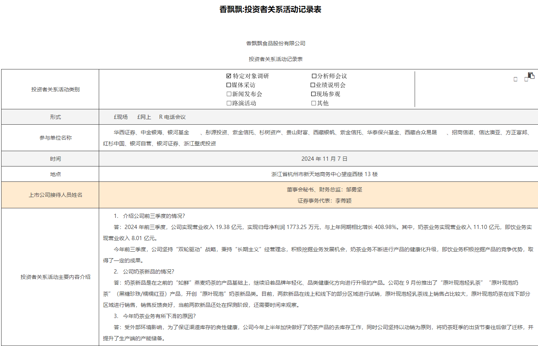Select the date 2024 年 11 月 7 日
This screenshot has height=346, width=538.
pos(324,159)
